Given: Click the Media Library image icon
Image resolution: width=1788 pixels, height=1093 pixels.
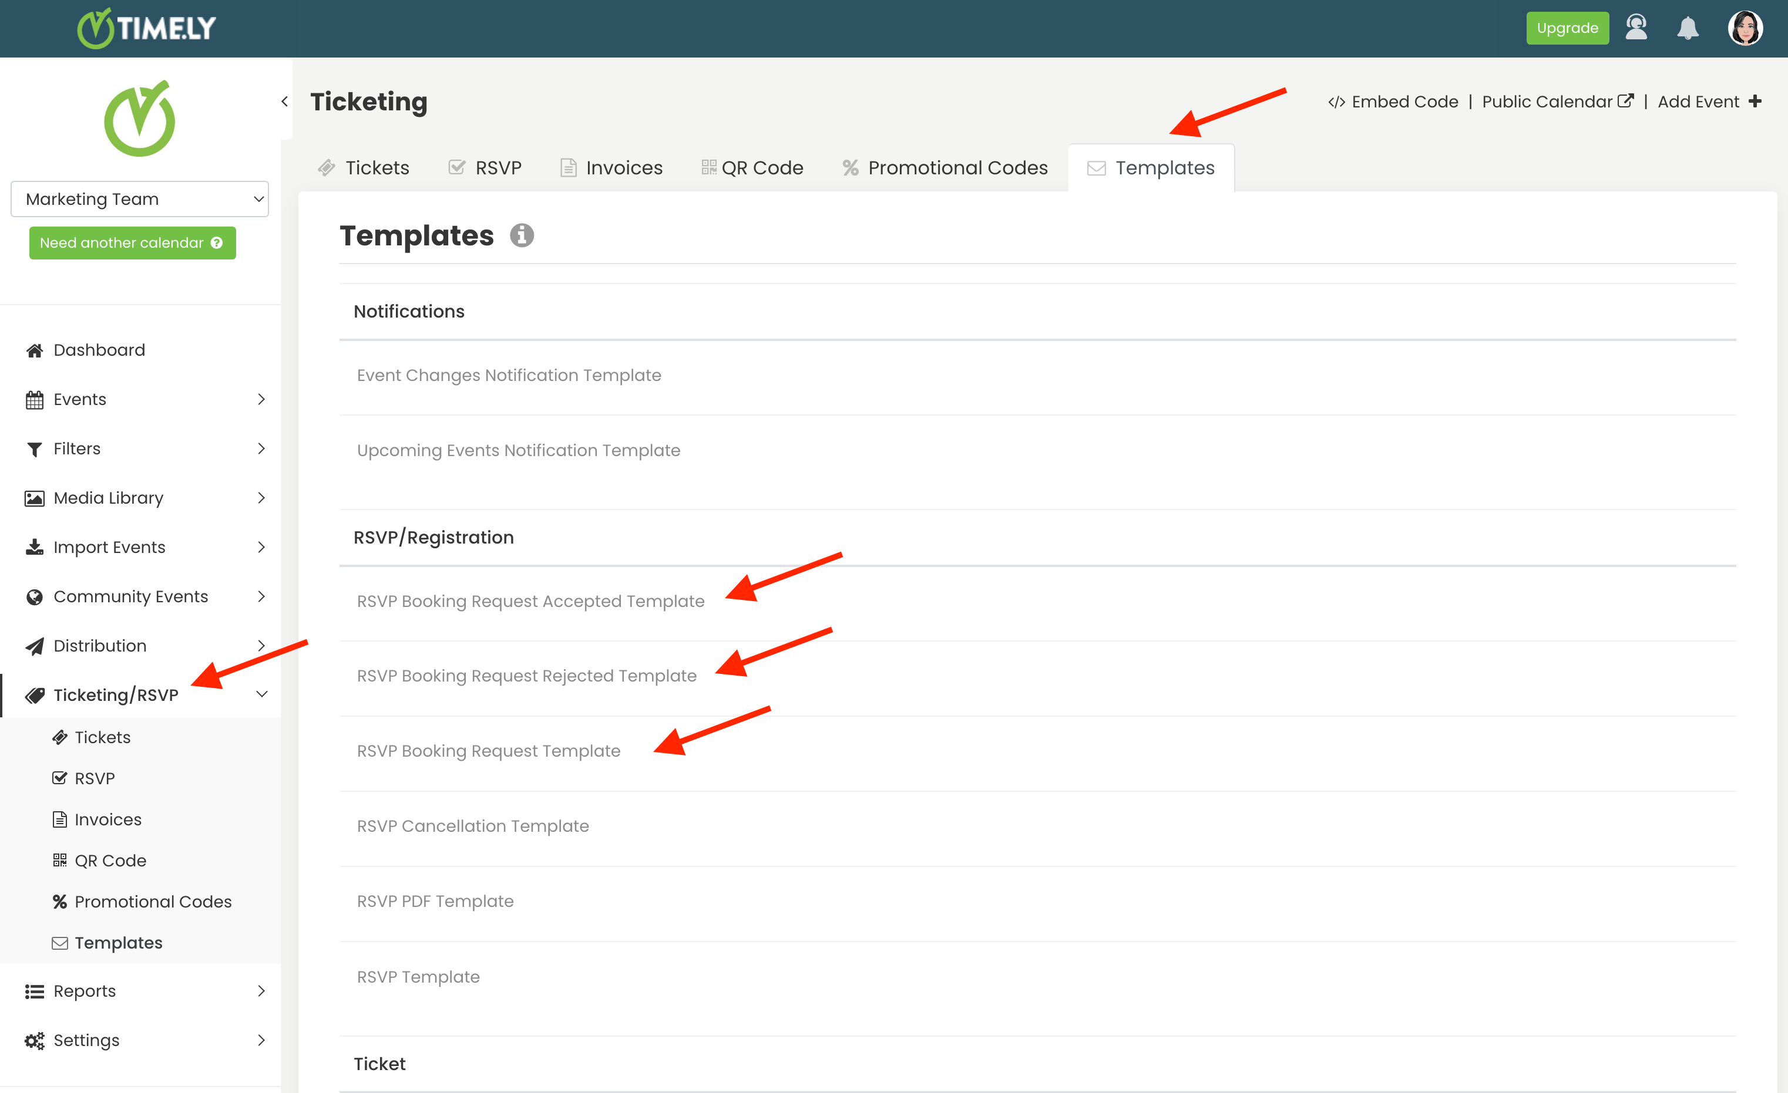Looking at the screenshot, I should [34, 498].
